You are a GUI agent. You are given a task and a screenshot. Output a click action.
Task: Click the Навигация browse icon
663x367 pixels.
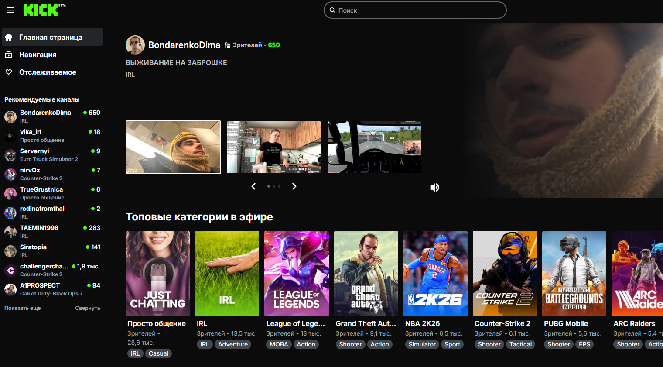click(x=9, y=55)
